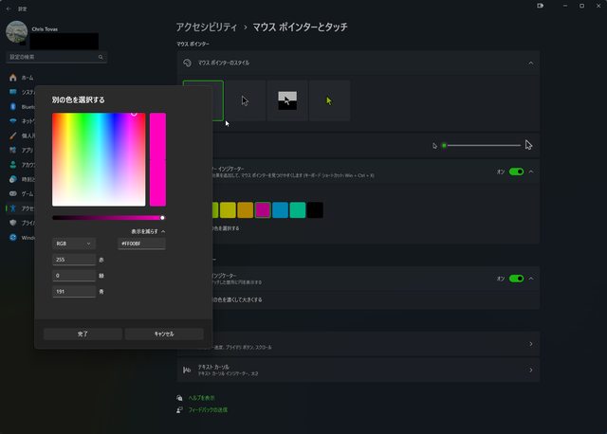Toggle the mouse indicator switch off

[x=516, y=172]
